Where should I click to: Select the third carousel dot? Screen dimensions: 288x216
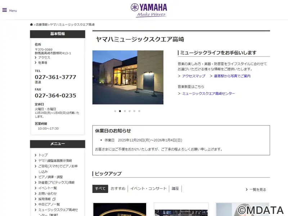coord(125,111)
